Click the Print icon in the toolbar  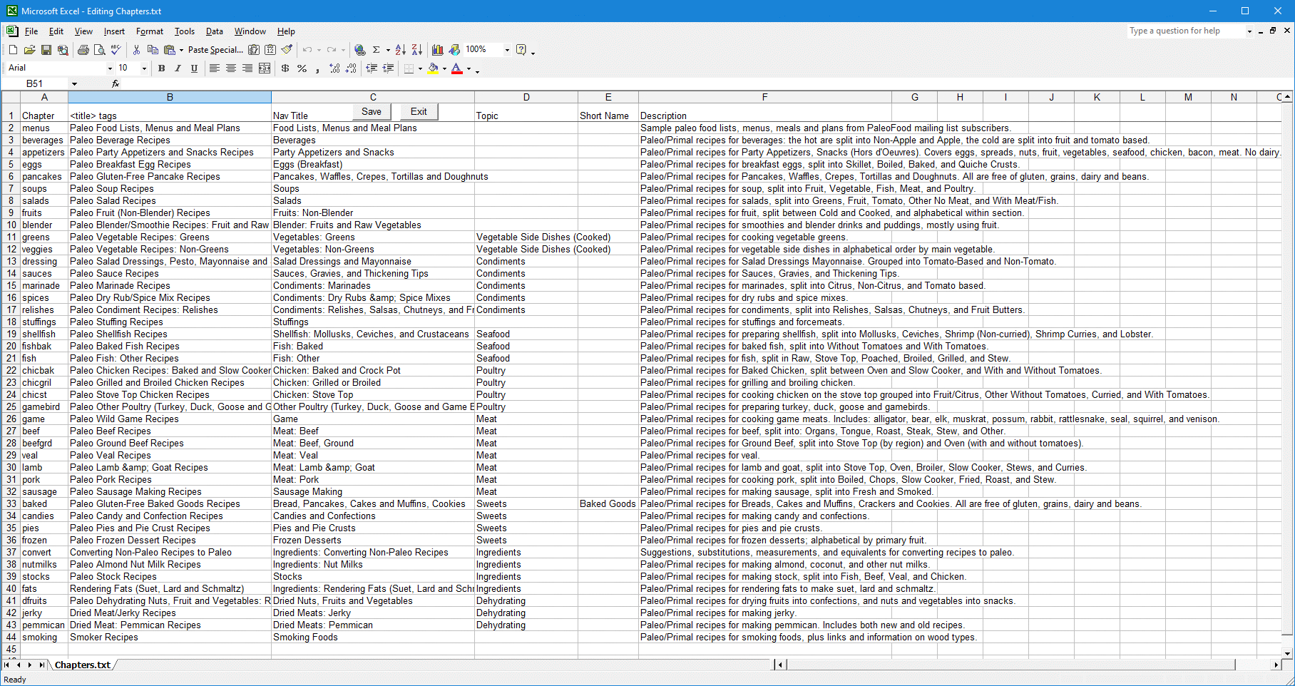pos(83,50)
